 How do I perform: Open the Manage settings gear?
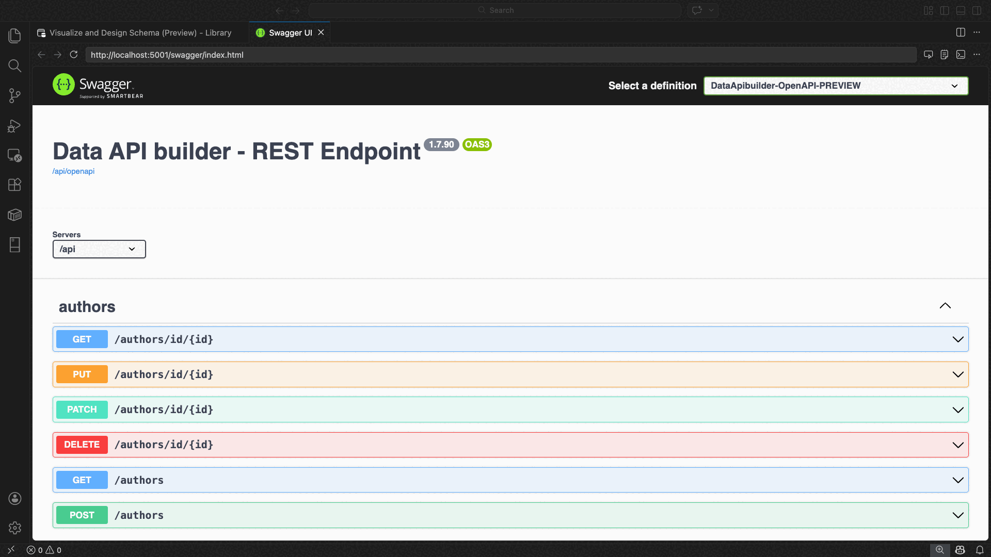14,528
